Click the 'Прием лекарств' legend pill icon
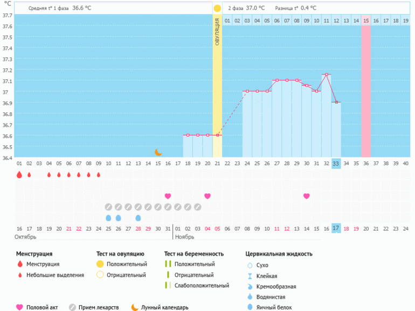Viewport: 415px width, 311px height. pyautogui.click(x=72, y=307)
